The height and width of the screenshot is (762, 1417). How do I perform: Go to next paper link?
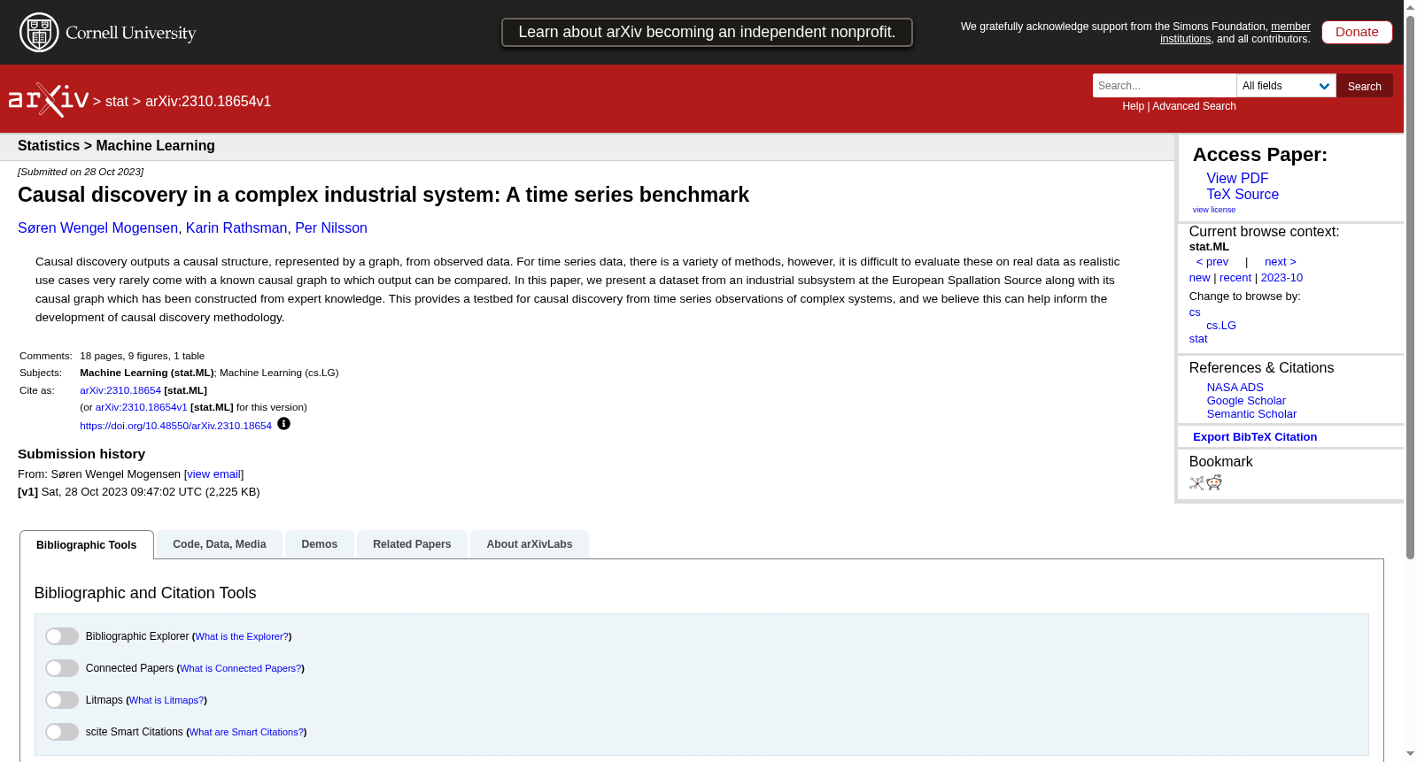[x=1281, y=262]
